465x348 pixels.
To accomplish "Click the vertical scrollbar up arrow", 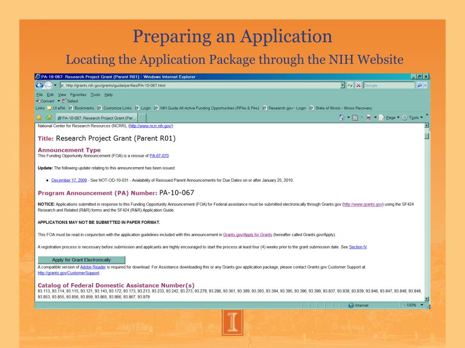I will pos(427,126).
